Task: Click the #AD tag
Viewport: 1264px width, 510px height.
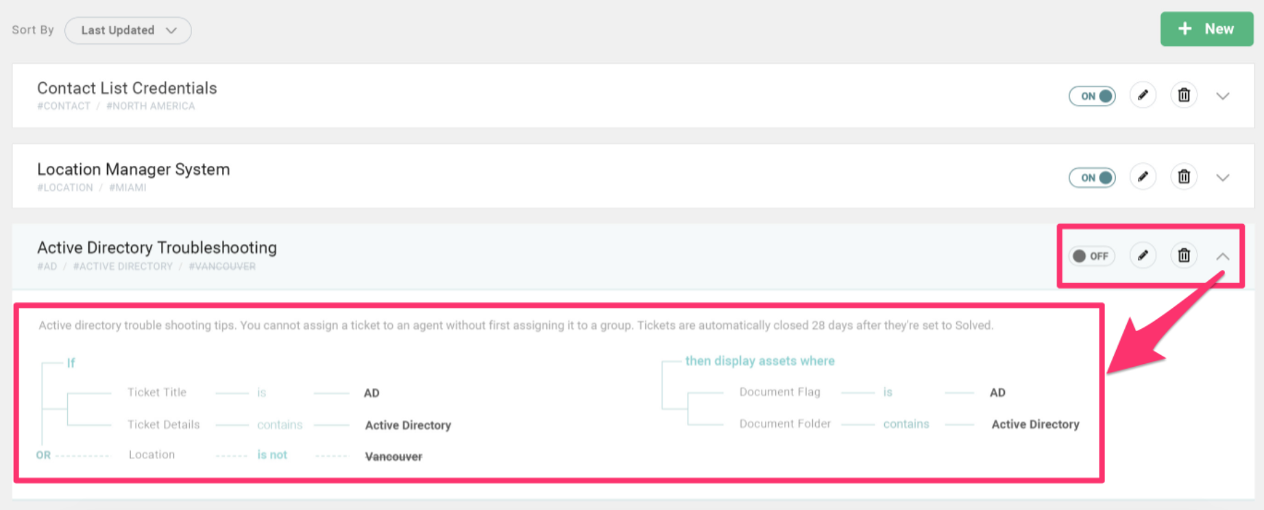Action: pyautogui.click(x=47, y=267)
